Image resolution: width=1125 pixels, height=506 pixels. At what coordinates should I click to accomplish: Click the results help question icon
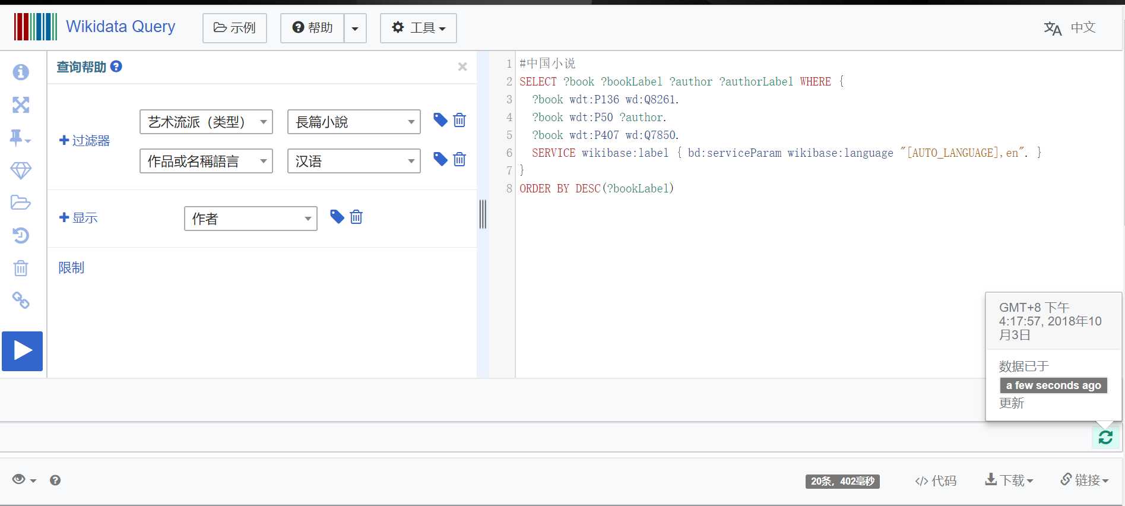pyautogui.click(x=55, y=480)
